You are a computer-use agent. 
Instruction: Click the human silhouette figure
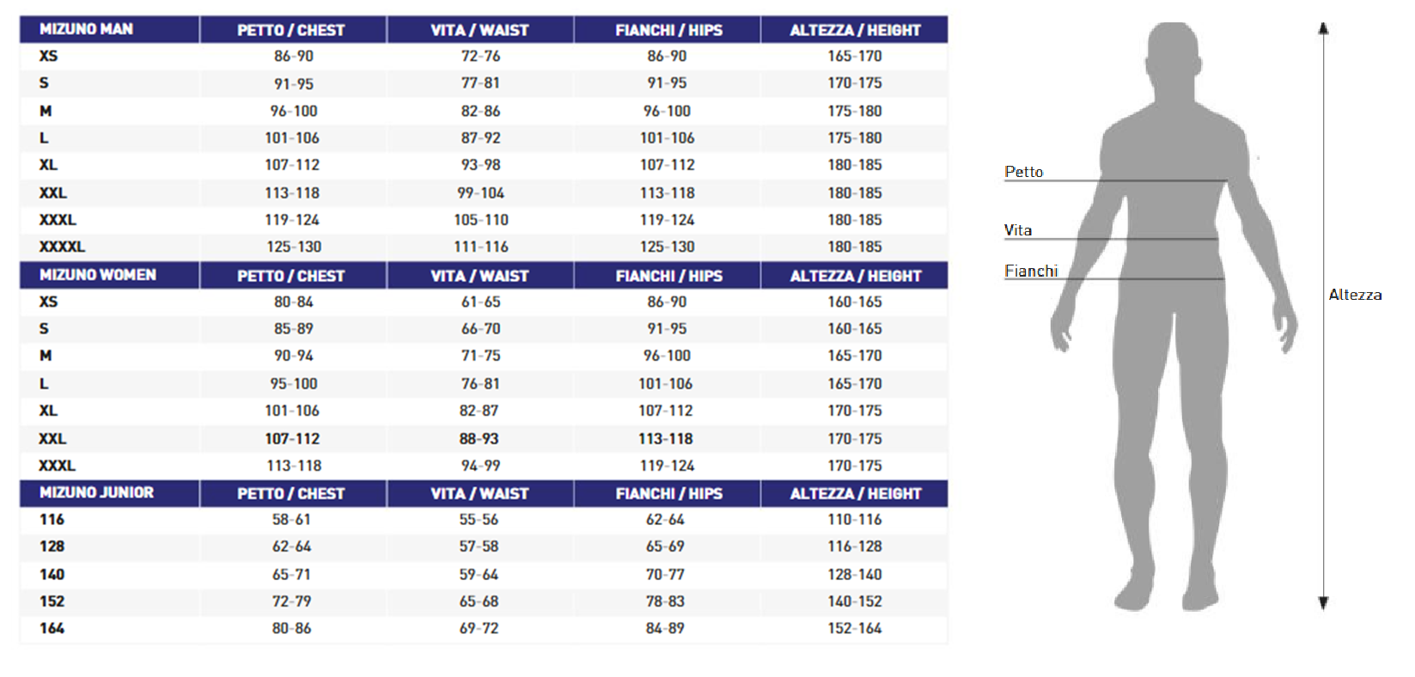point(1173,316)
